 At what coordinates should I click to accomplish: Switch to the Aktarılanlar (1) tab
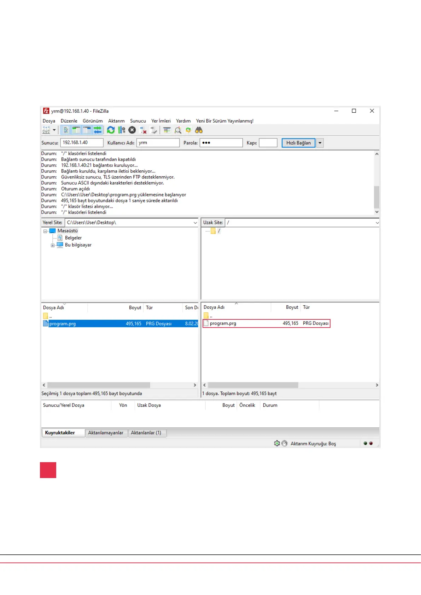coord(147,433)
